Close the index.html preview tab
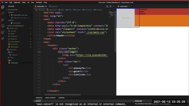This screenshot has height=106, width=189. [x=129, y=6]
